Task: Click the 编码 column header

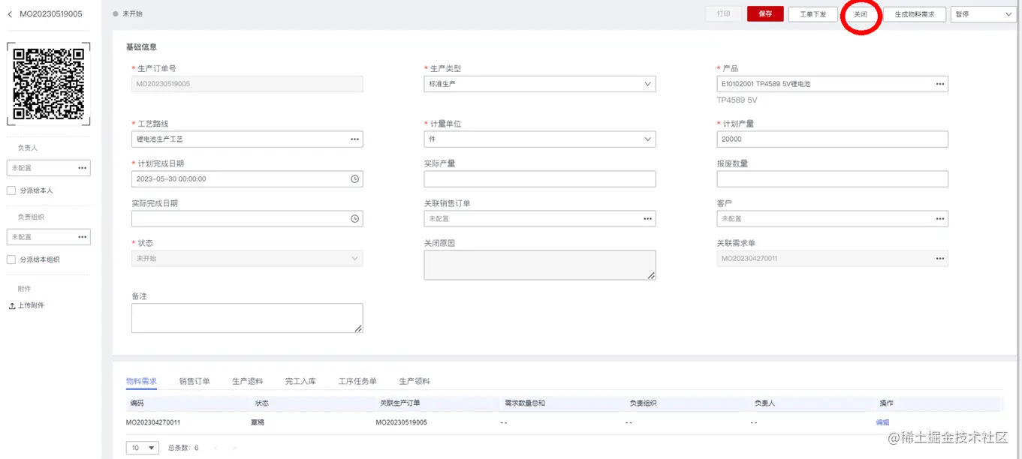Action: (137, 403)
